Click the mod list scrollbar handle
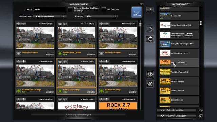This screenshot has width=217, height=122. click(140, 25)
